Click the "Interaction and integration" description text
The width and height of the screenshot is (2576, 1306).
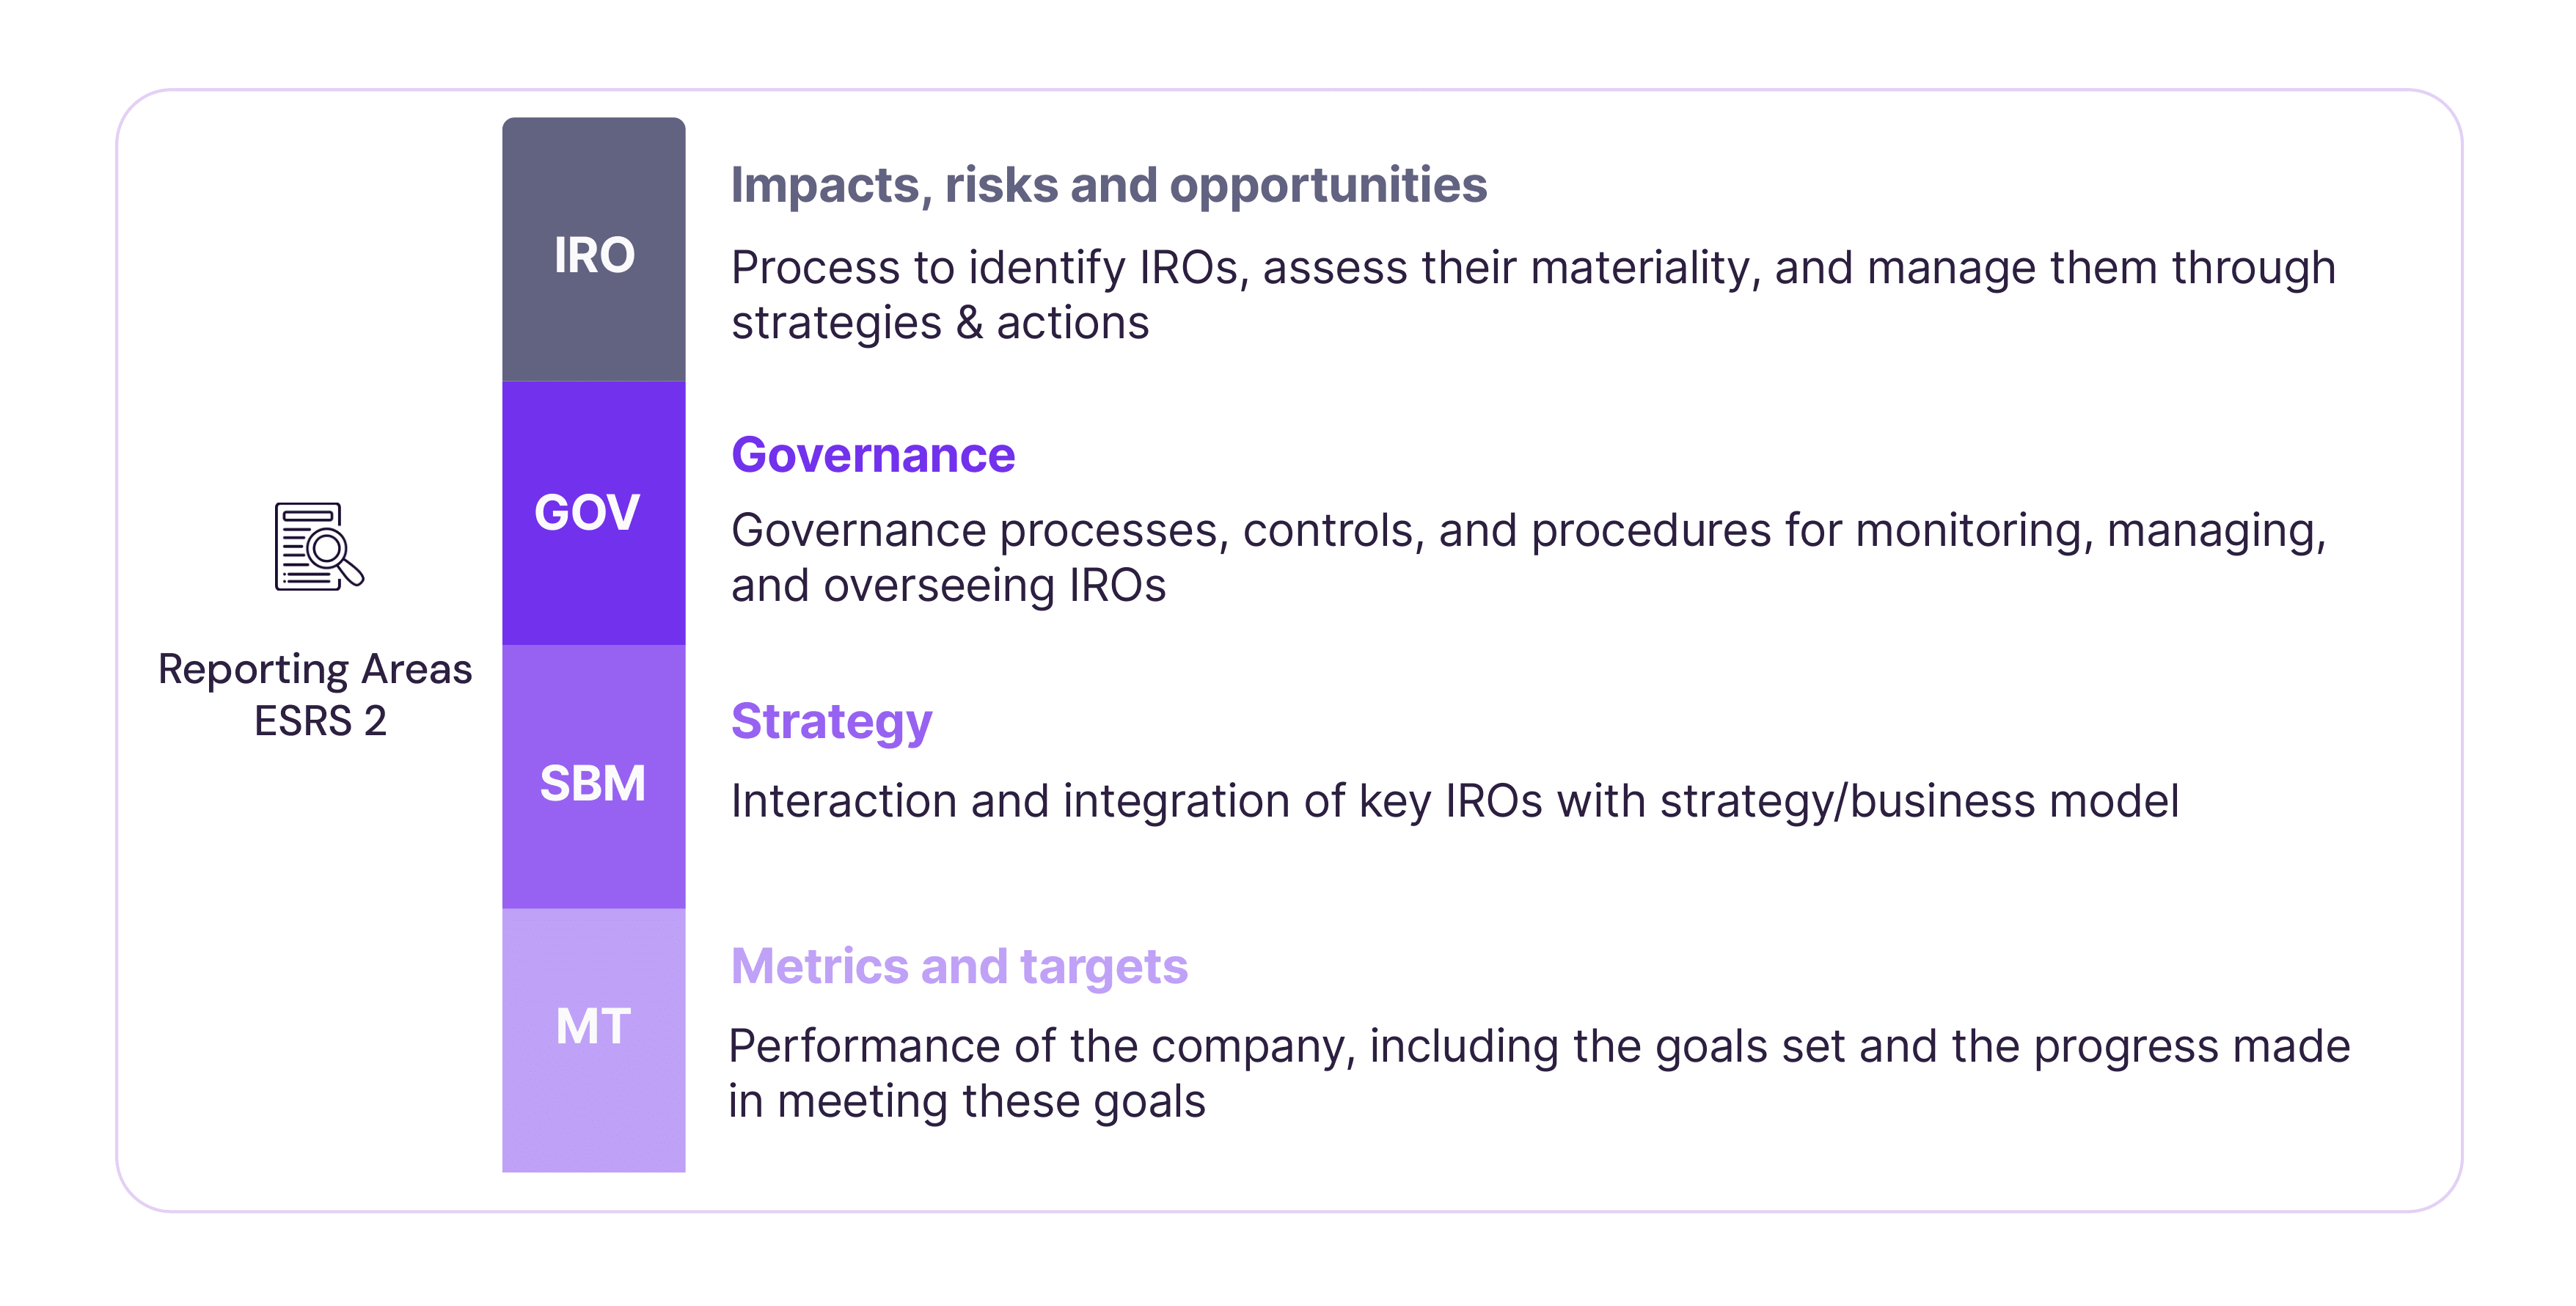1035,801
